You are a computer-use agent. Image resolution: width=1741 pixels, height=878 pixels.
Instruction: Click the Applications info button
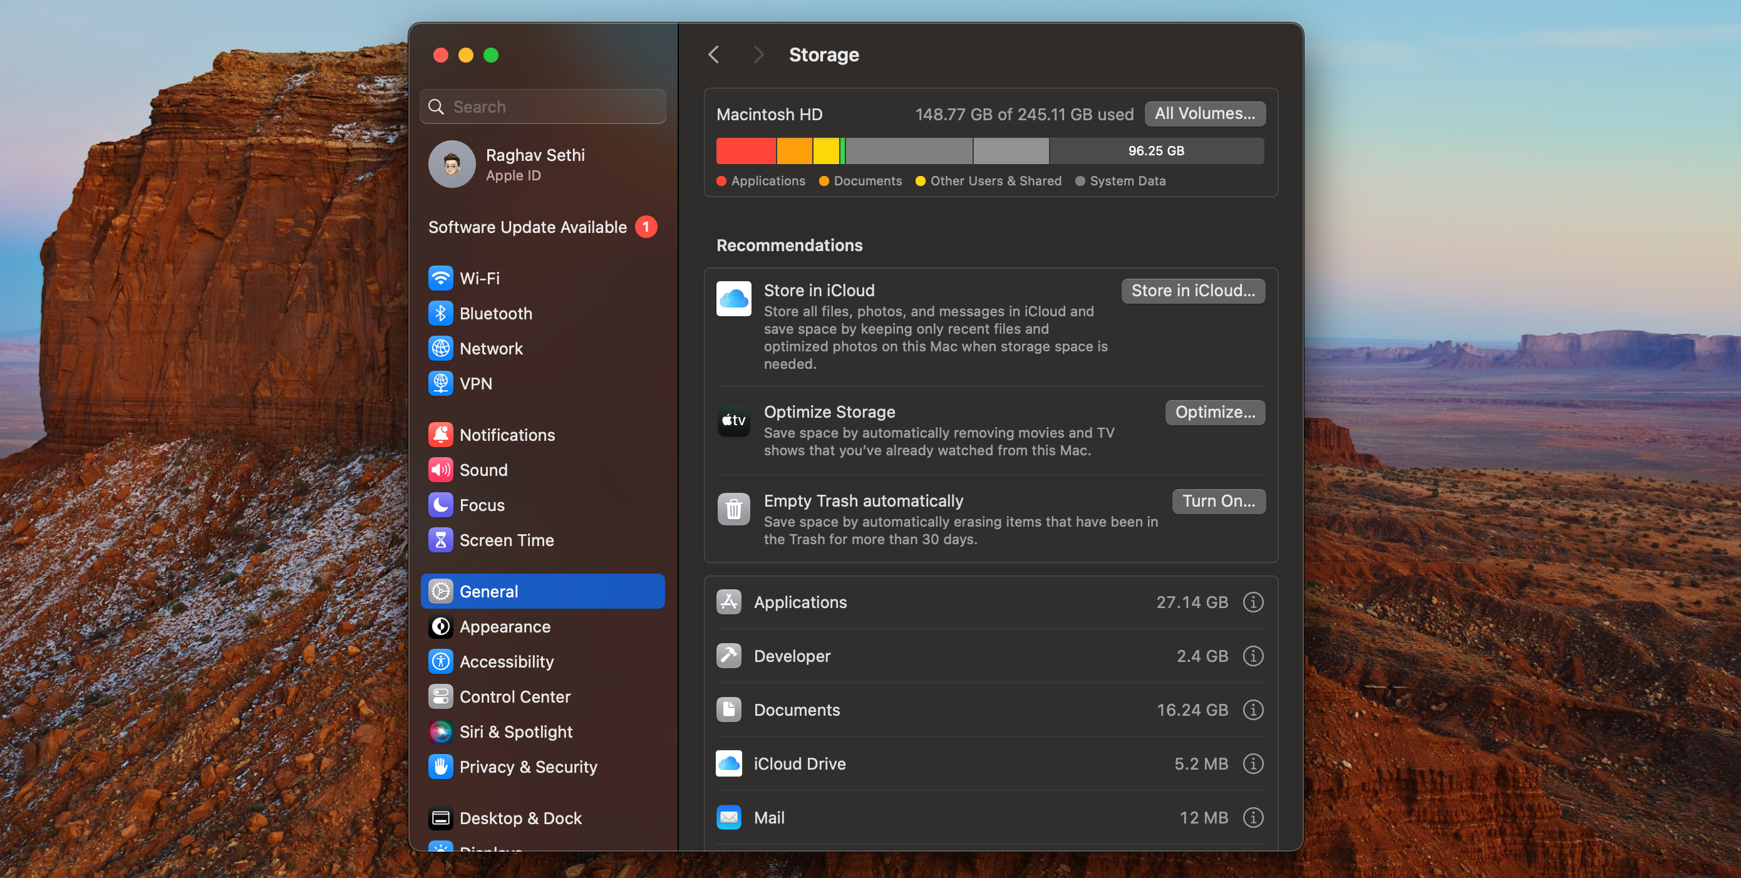coord(1253,602)
